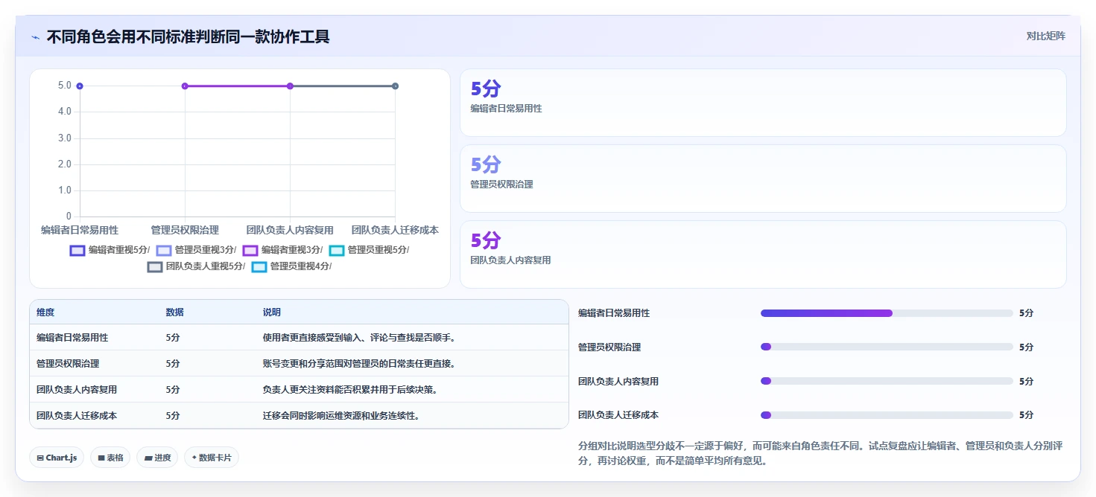1096x497 pixels.
Task: Click table text 负责人更关注资料能否积累并用于后续决策。
Action: pos(350,390)
